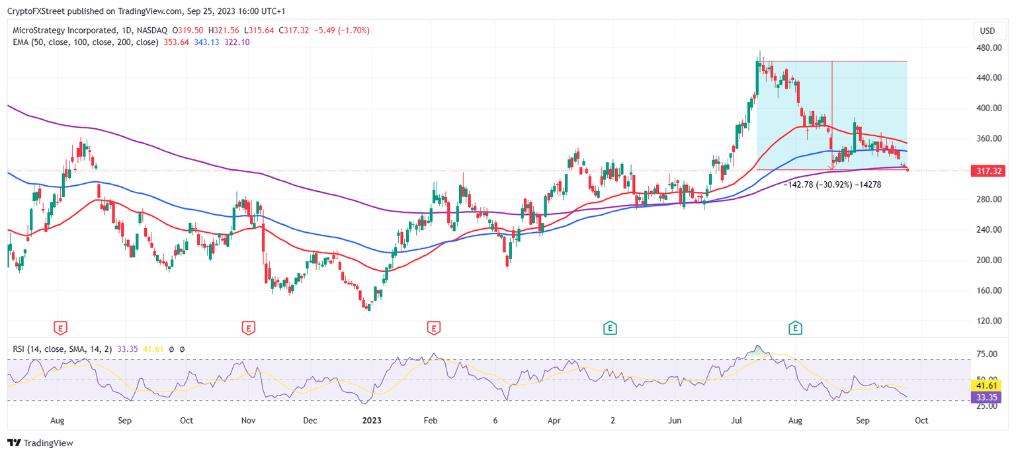The image size is (1016, 455).
Task: Click the TradingView text link at the bottom
Action: pos(48,442)
